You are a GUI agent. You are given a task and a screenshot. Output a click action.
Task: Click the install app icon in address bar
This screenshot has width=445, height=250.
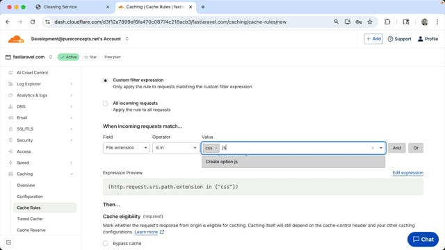tap(348, 22)
